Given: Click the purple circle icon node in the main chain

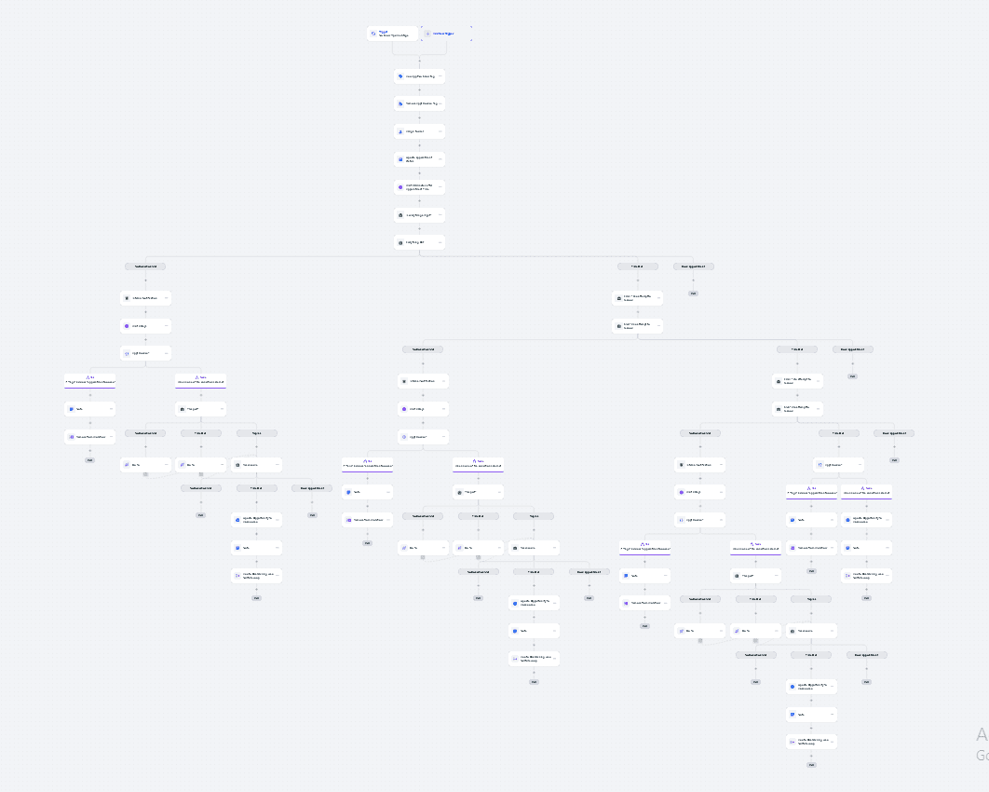Looking at the screenshot, I should click(419, 187).
